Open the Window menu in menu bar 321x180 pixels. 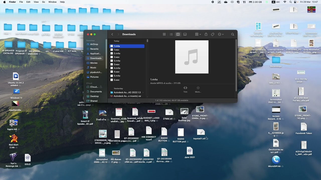click(52, 2)
